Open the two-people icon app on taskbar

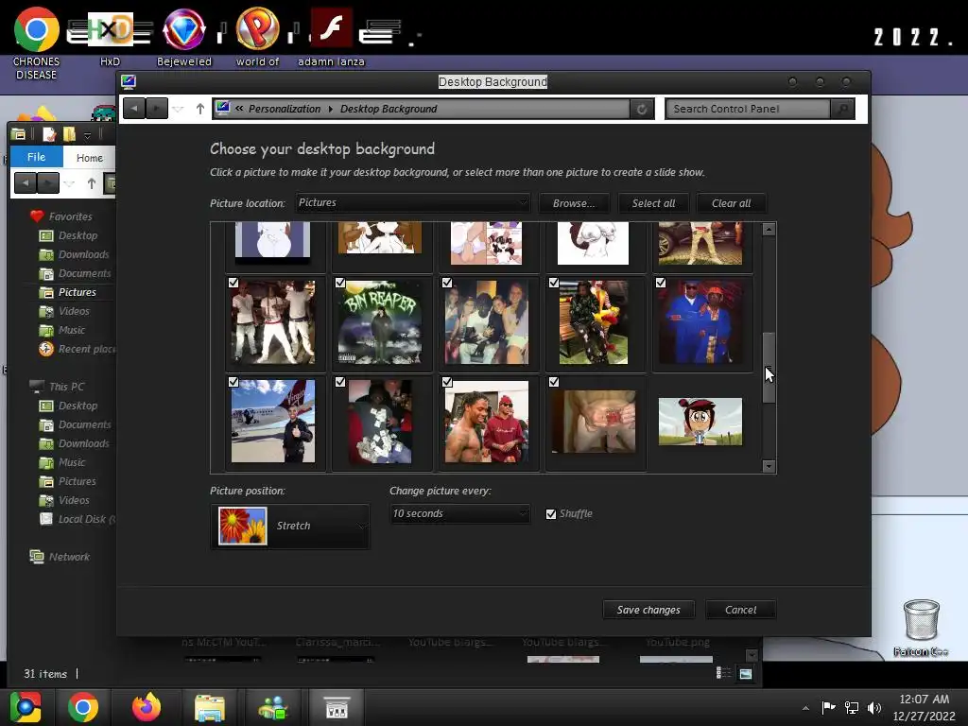pos(273,707)
